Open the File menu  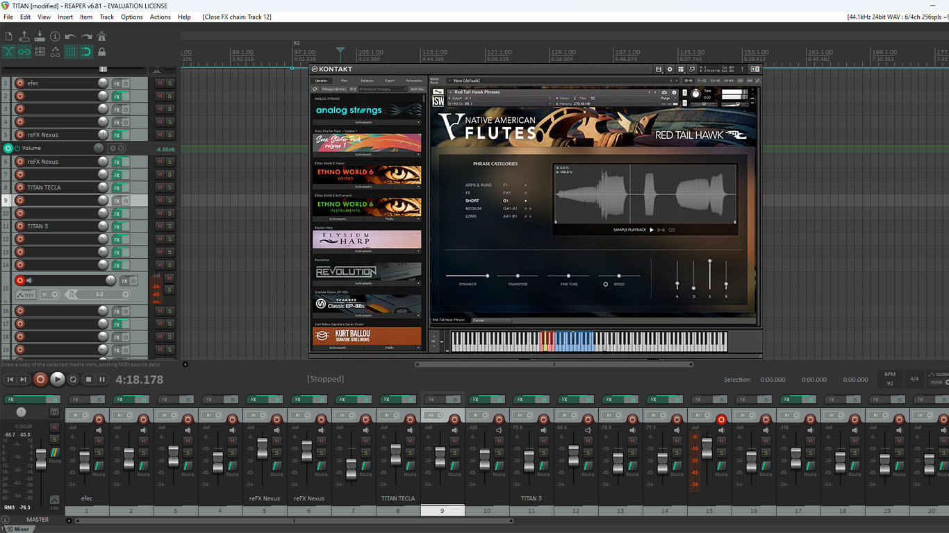[x=8, y=17]
